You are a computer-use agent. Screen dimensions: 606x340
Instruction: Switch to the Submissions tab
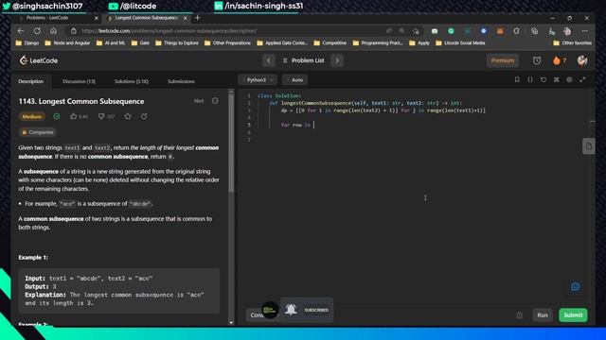(181, 81)
